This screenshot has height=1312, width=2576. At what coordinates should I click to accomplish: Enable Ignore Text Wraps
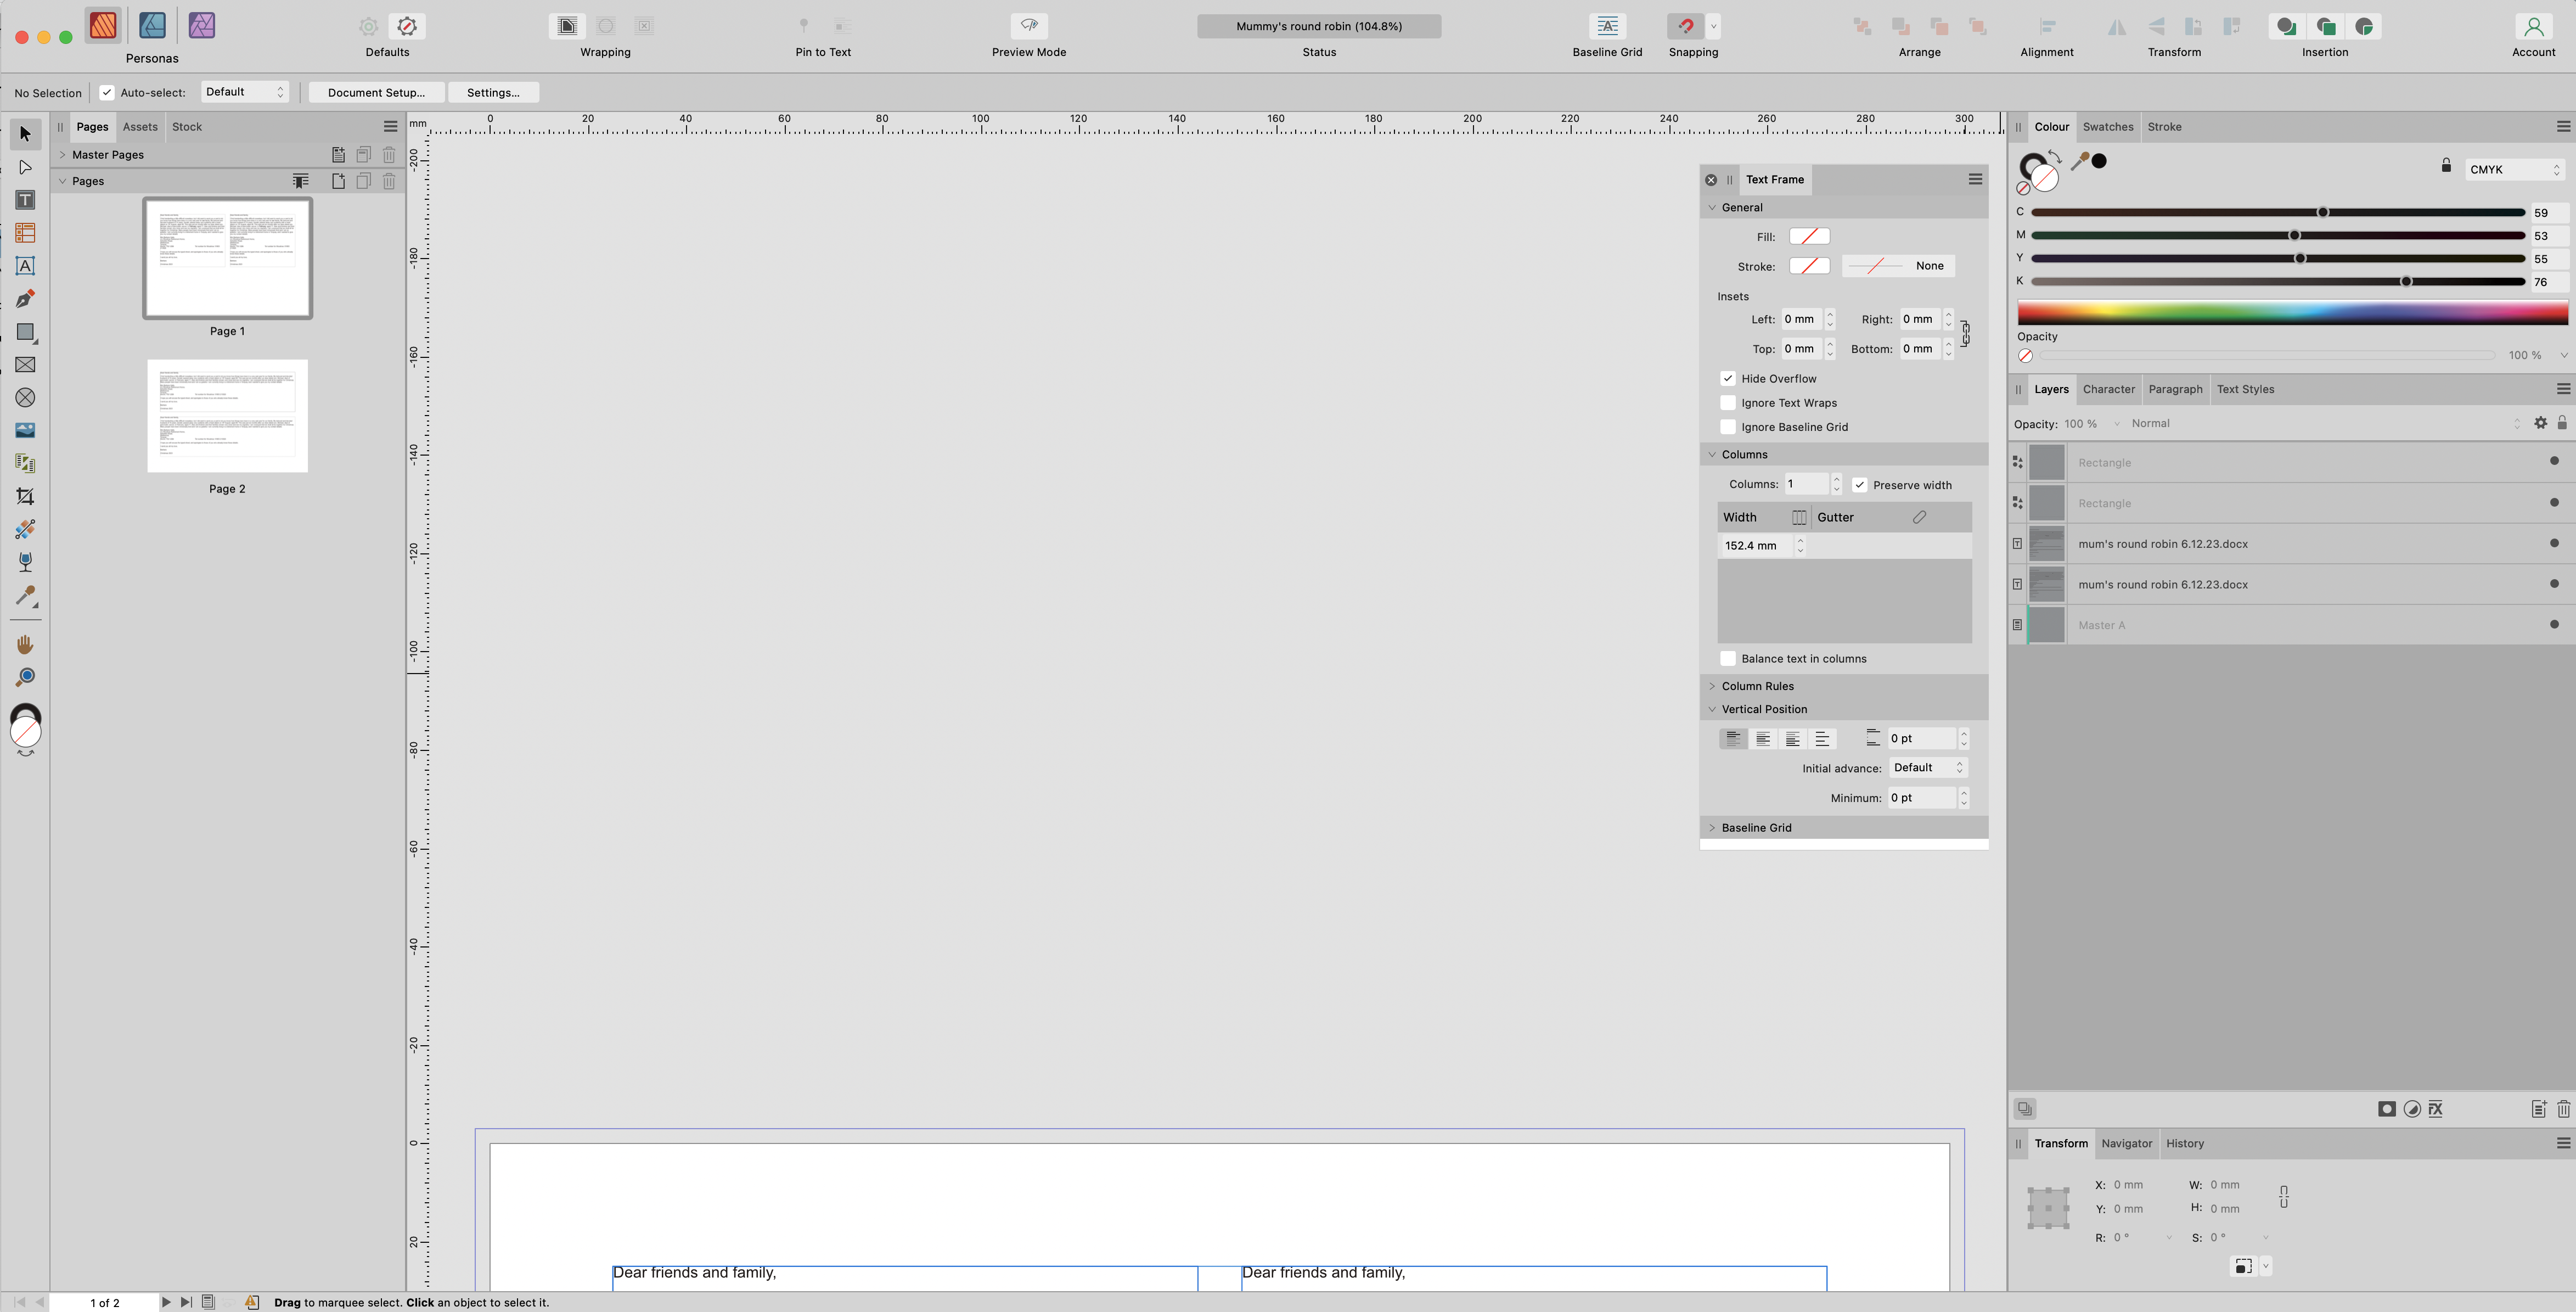pos(1727,403)
